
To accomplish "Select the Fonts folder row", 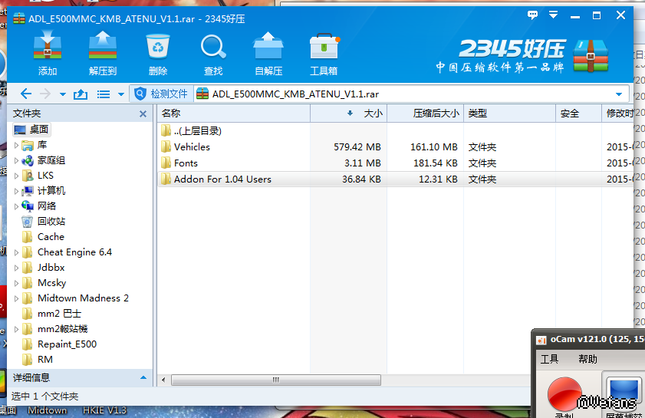I will [395, 163].
